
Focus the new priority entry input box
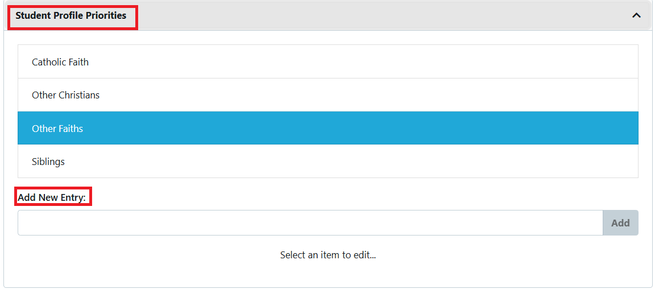(310, 223)
